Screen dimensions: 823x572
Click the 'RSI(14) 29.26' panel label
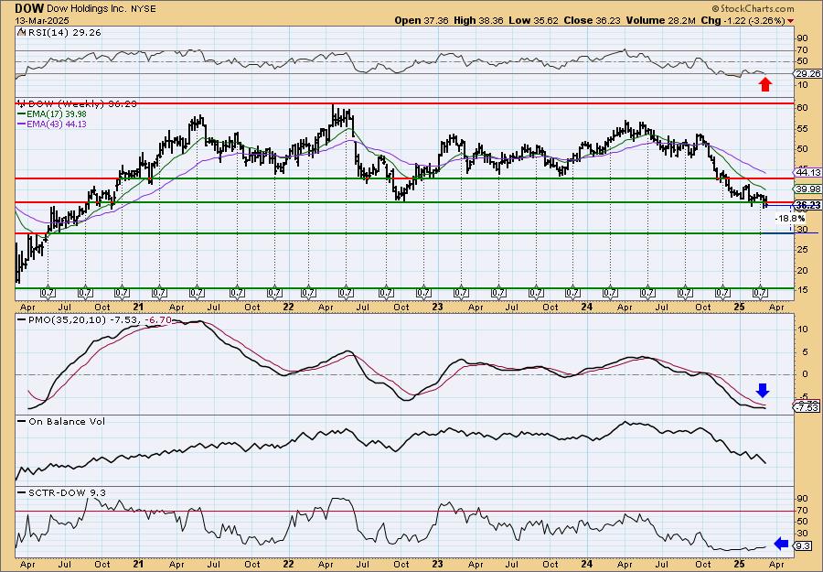64,33
